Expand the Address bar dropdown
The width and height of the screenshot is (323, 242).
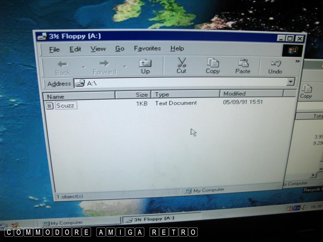tap(291, 82)
